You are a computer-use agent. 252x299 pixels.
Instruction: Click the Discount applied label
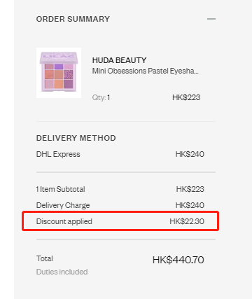pyautogui.click(x=64, y=221)
